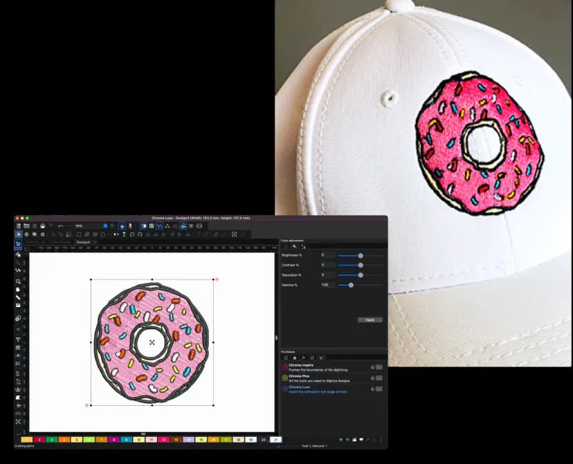This screenshot has width=573, height=464.
Task: Click the button beside Chroma Inspire
Action: tap(379, 367)
